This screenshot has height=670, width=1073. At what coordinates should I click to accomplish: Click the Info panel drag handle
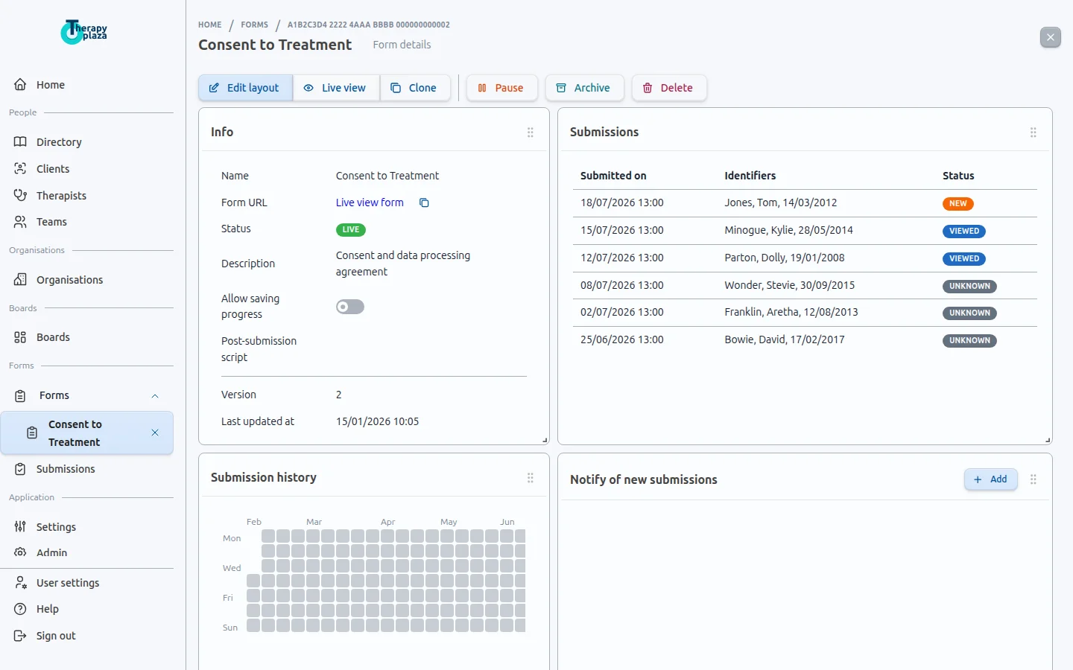click(531, 133)
